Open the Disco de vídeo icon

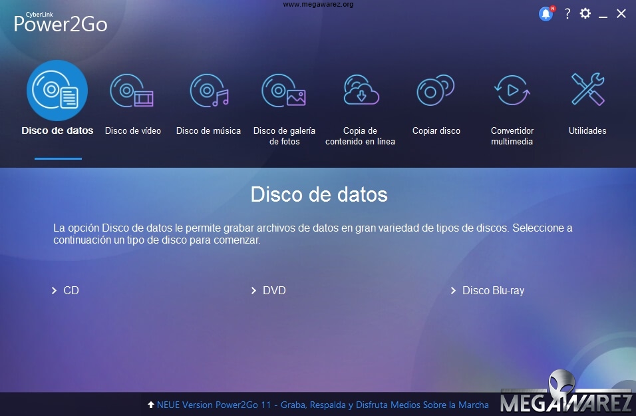coord(132,91)
